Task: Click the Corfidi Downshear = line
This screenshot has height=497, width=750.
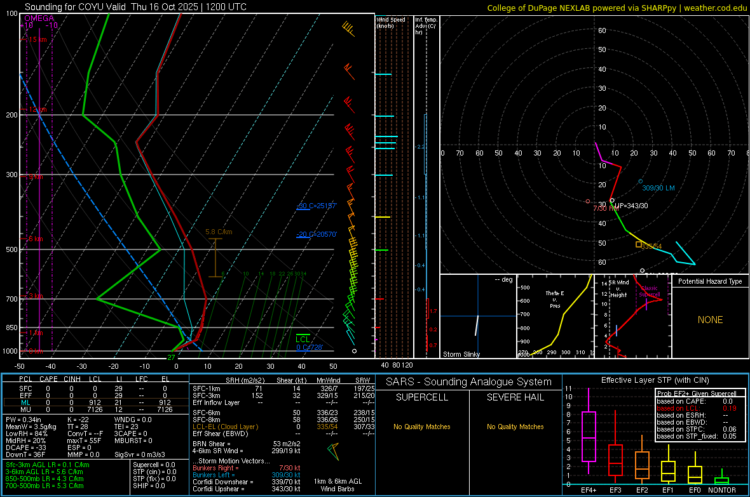Action: pyautogui.click(x=247, y=482)
